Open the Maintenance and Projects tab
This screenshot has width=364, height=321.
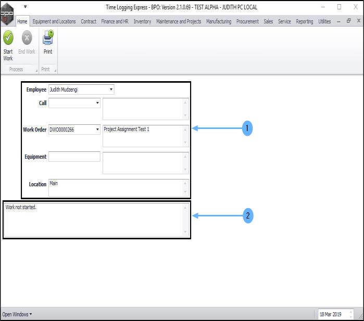click(179, 21)
